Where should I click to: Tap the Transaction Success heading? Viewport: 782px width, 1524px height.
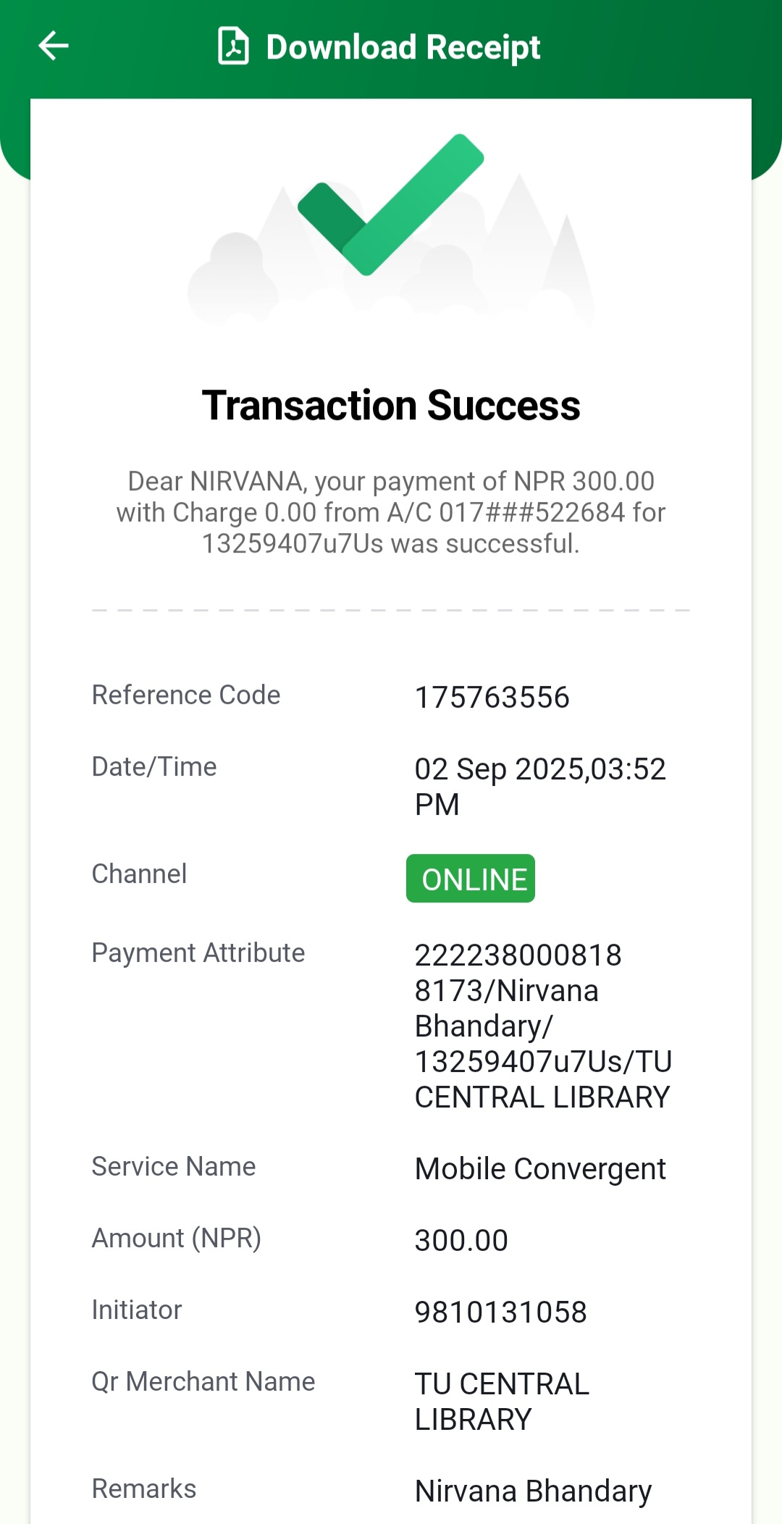pyautogui.click(x=391, y=406)
